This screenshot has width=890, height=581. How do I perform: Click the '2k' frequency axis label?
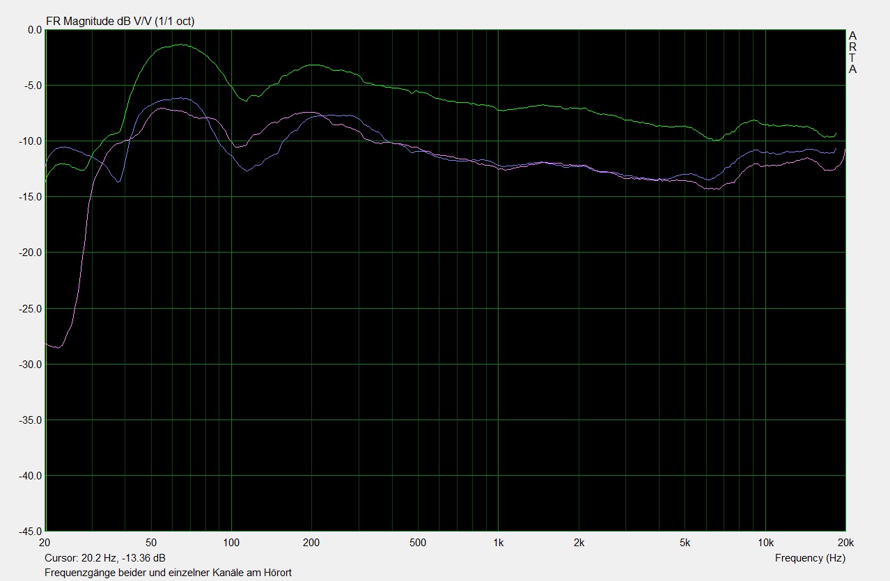(x=579, y=542)
